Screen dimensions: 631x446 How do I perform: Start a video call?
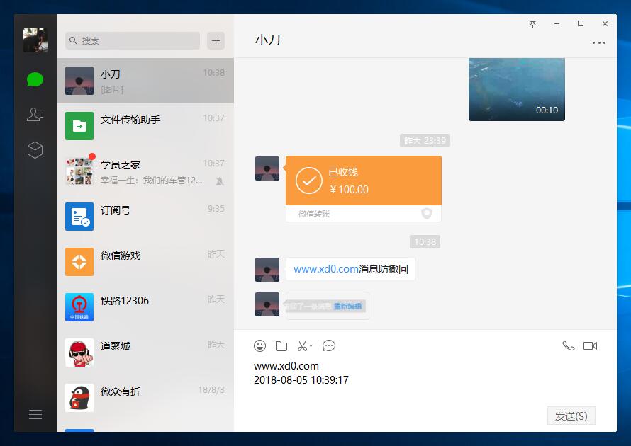pyautogui.click(x=590, y=346)
